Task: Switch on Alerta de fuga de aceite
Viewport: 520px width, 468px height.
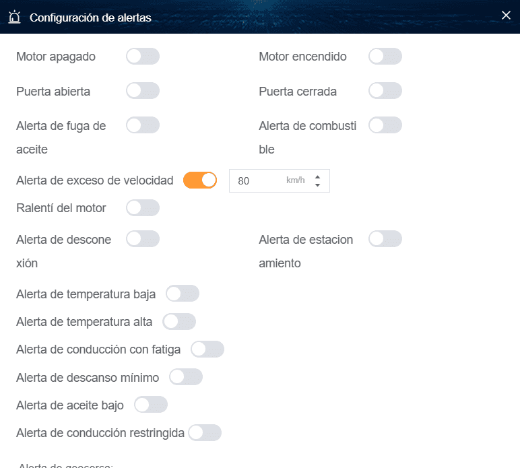Action: tap(143, 125)
